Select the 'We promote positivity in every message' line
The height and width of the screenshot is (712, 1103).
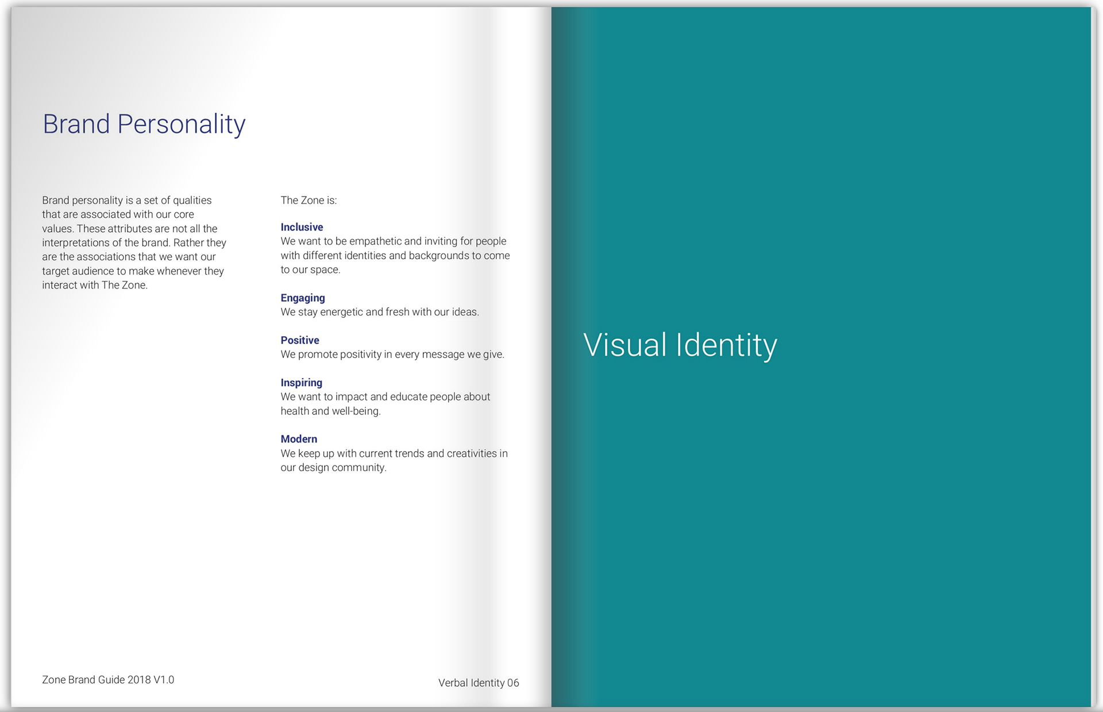392,355
